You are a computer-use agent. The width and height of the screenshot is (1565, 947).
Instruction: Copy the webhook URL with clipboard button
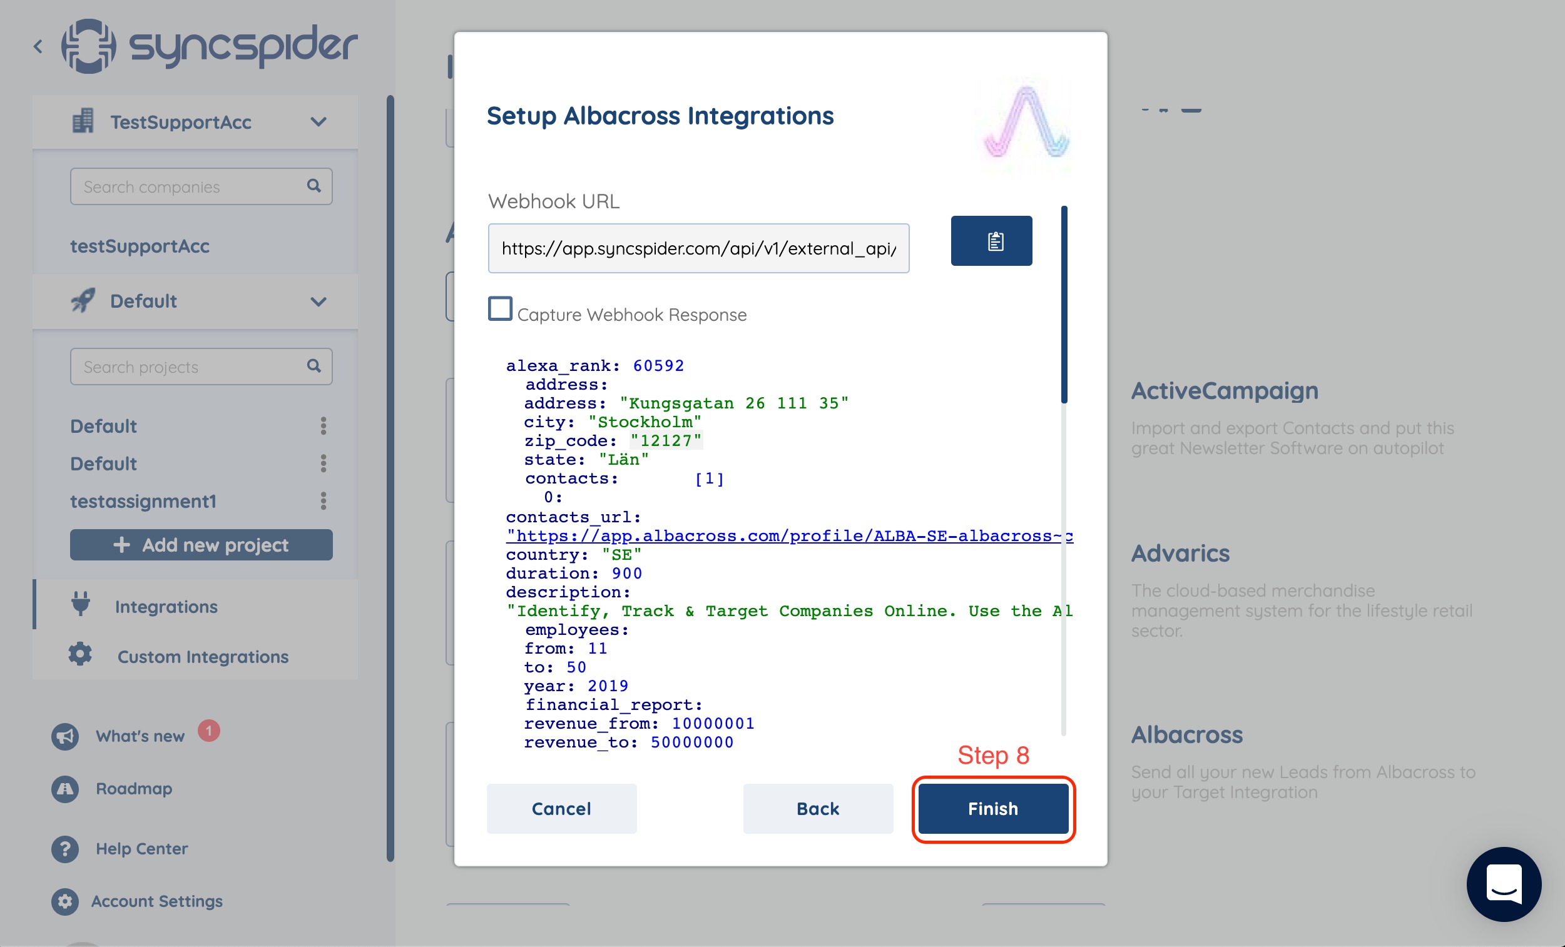tap(991, 241)
